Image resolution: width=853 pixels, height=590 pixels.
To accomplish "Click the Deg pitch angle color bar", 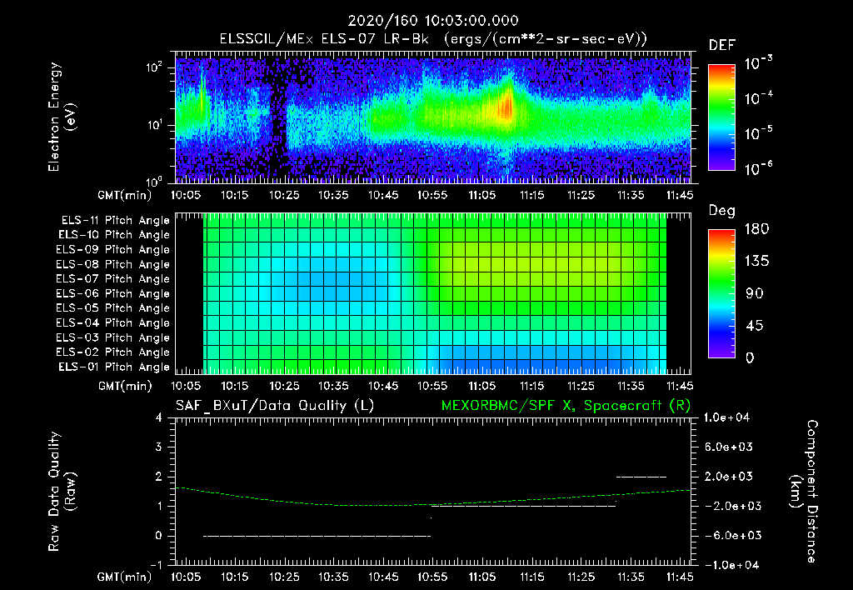I will click(721, 293).
